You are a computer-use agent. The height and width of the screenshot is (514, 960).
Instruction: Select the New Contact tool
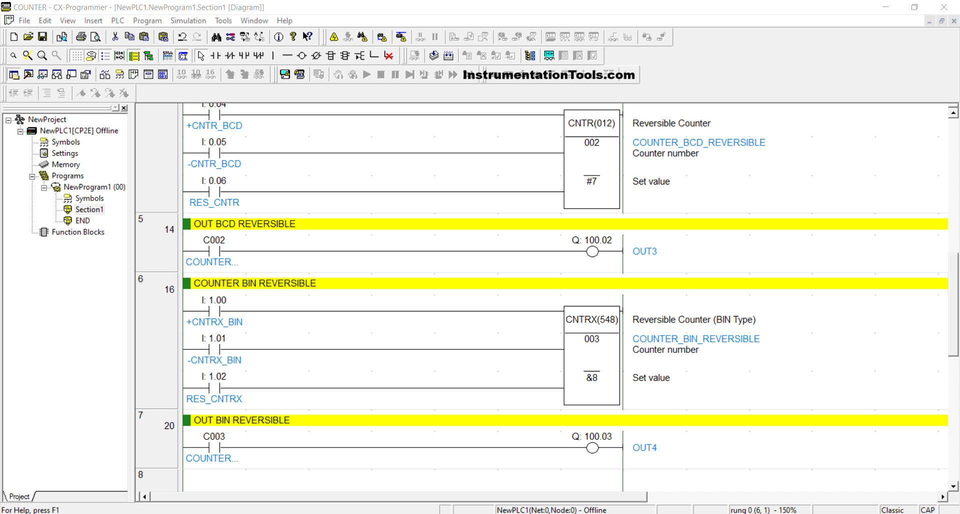pyautogui.click(x=215, y=55)
